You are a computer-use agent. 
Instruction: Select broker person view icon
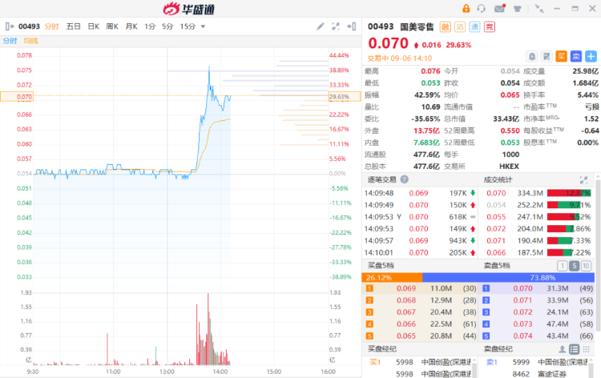(562, 349)
